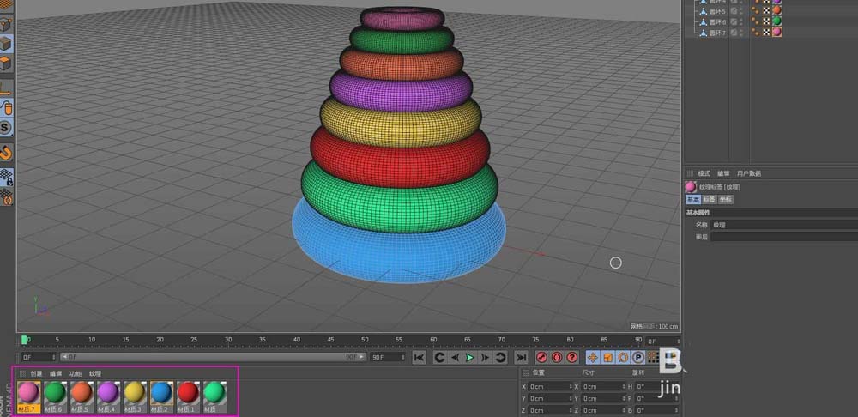Screen dimensions: 858x417
Task: Select the blue 材质.2 material
Action: tap(161, 396)
